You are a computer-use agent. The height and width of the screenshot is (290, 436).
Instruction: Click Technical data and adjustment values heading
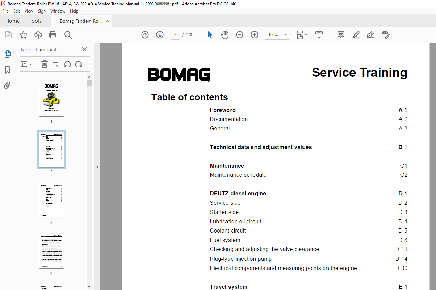(261, 147)
